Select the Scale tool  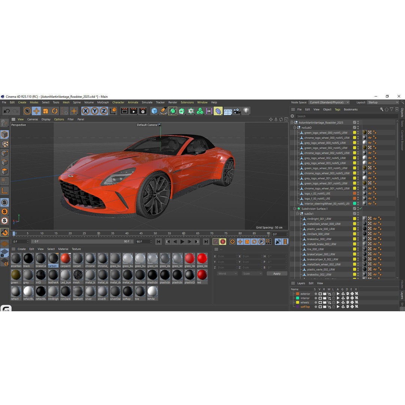click(45, 111)
